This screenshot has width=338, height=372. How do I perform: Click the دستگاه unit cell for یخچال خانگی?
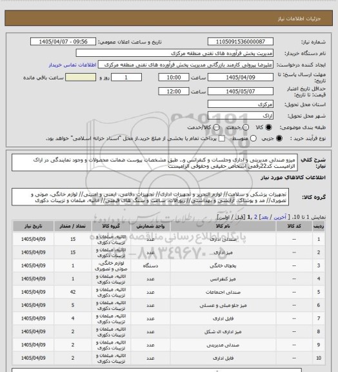click(x=150, y=266)
